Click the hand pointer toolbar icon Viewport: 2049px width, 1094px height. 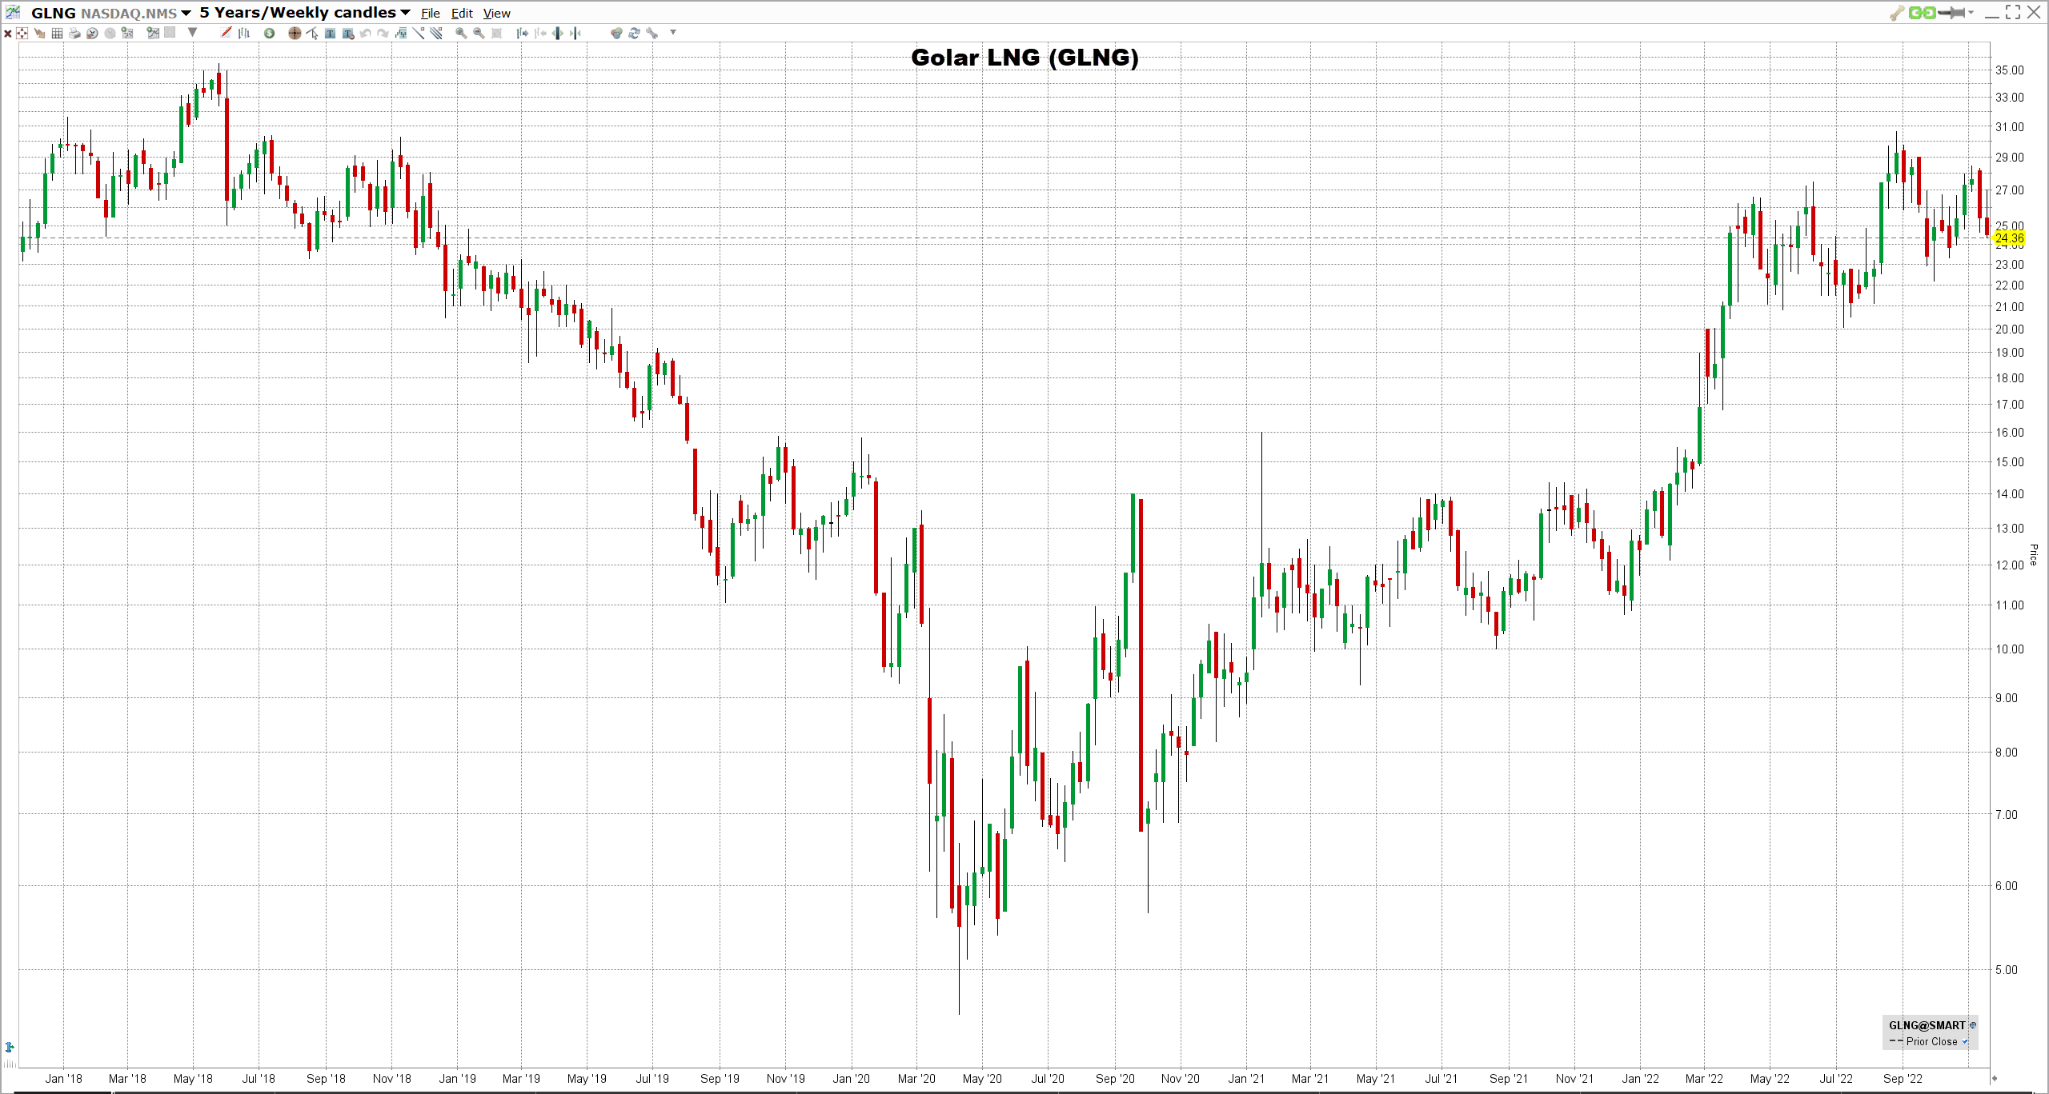(39, 33)
